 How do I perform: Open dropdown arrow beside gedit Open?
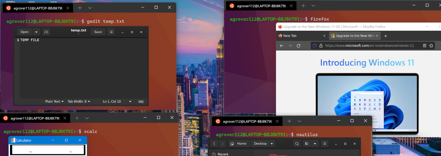point(36,32)
